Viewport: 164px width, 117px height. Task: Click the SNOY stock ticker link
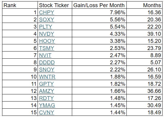click(47, 69)
